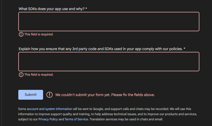212x126 pixels.
Task: Focus the 'What SDKs does your app use' text box
Action: tap(109, 22)
